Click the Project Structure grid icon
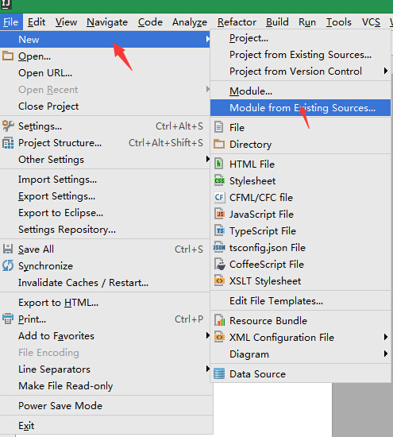The width and height of the screenshot is (393, 437). click(x=8, y=143)
